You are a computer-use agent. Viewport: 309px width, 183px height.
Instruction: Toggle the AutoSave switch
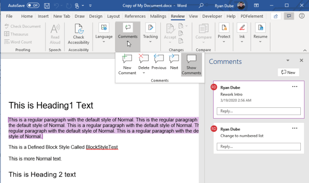point(33,5)
